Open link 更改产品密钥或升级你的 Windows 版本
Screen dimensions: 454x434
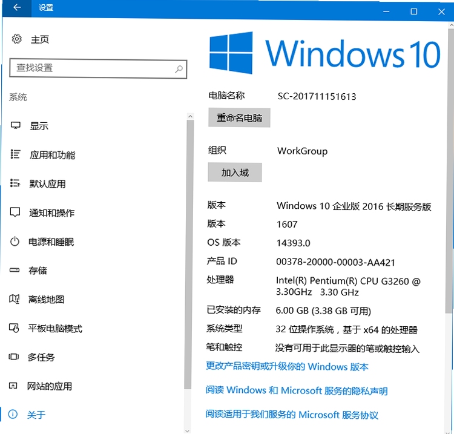point(287,367)
